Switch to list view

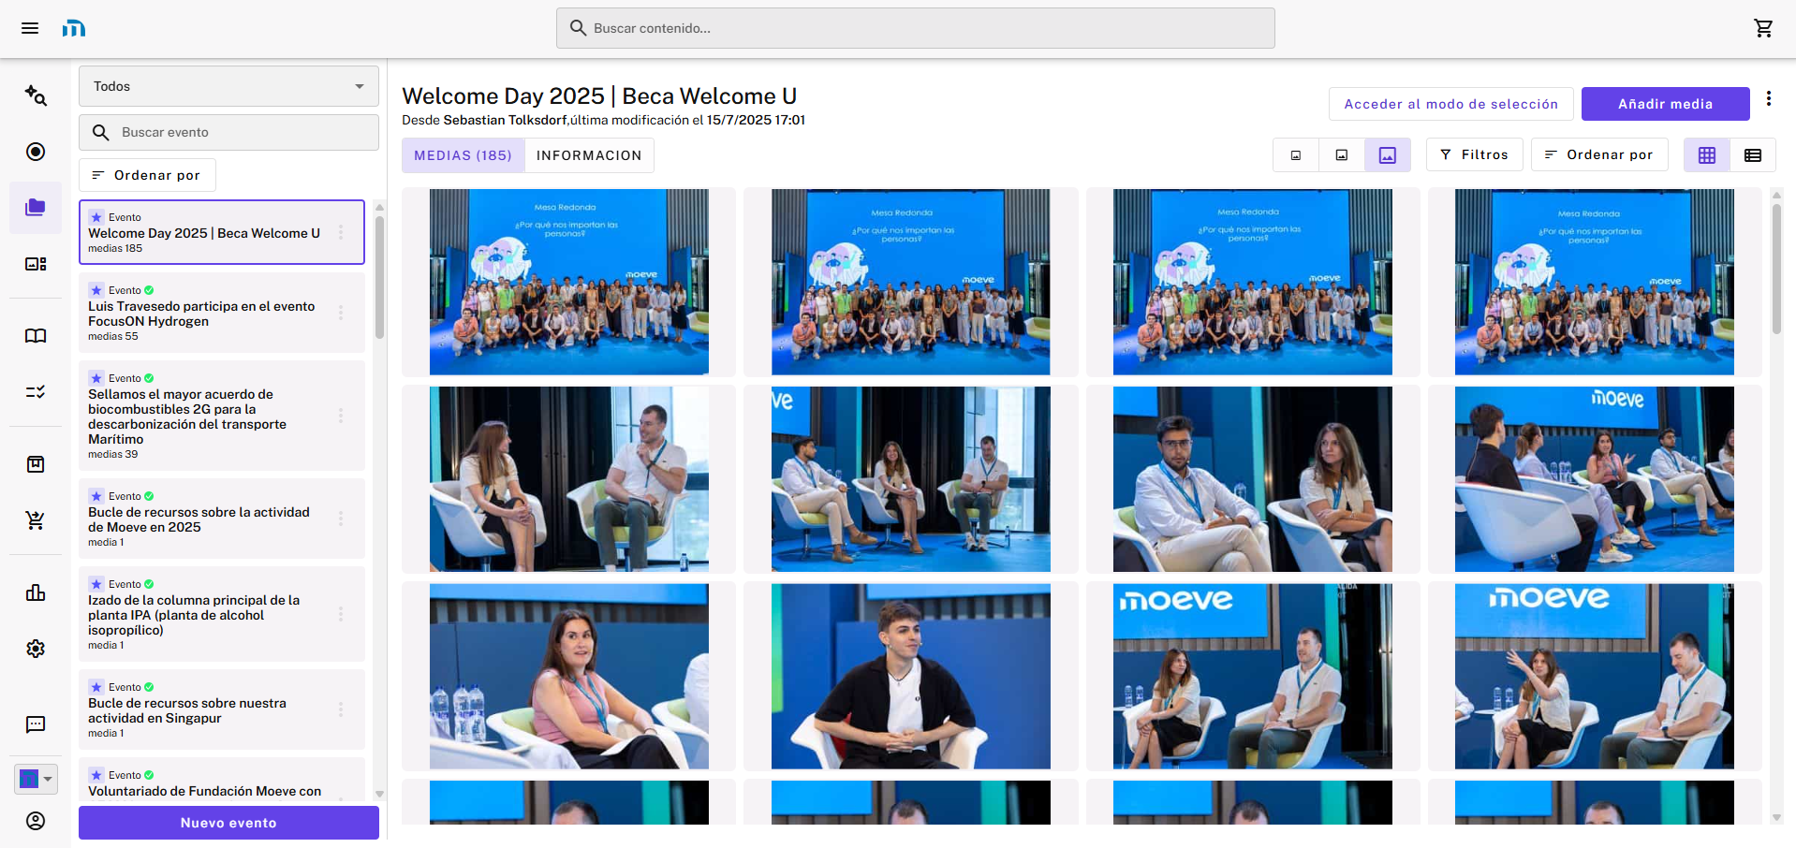[x=1753, y=155]
